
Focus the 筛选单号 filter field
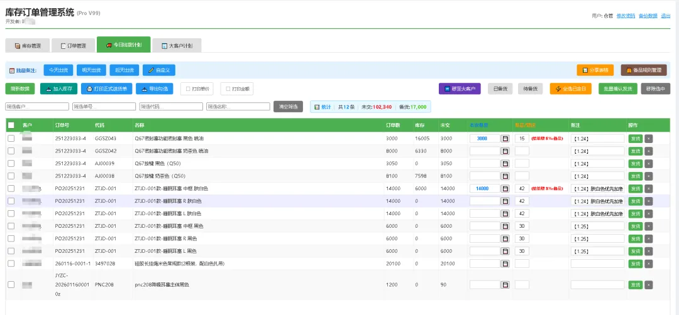[104, 106]
